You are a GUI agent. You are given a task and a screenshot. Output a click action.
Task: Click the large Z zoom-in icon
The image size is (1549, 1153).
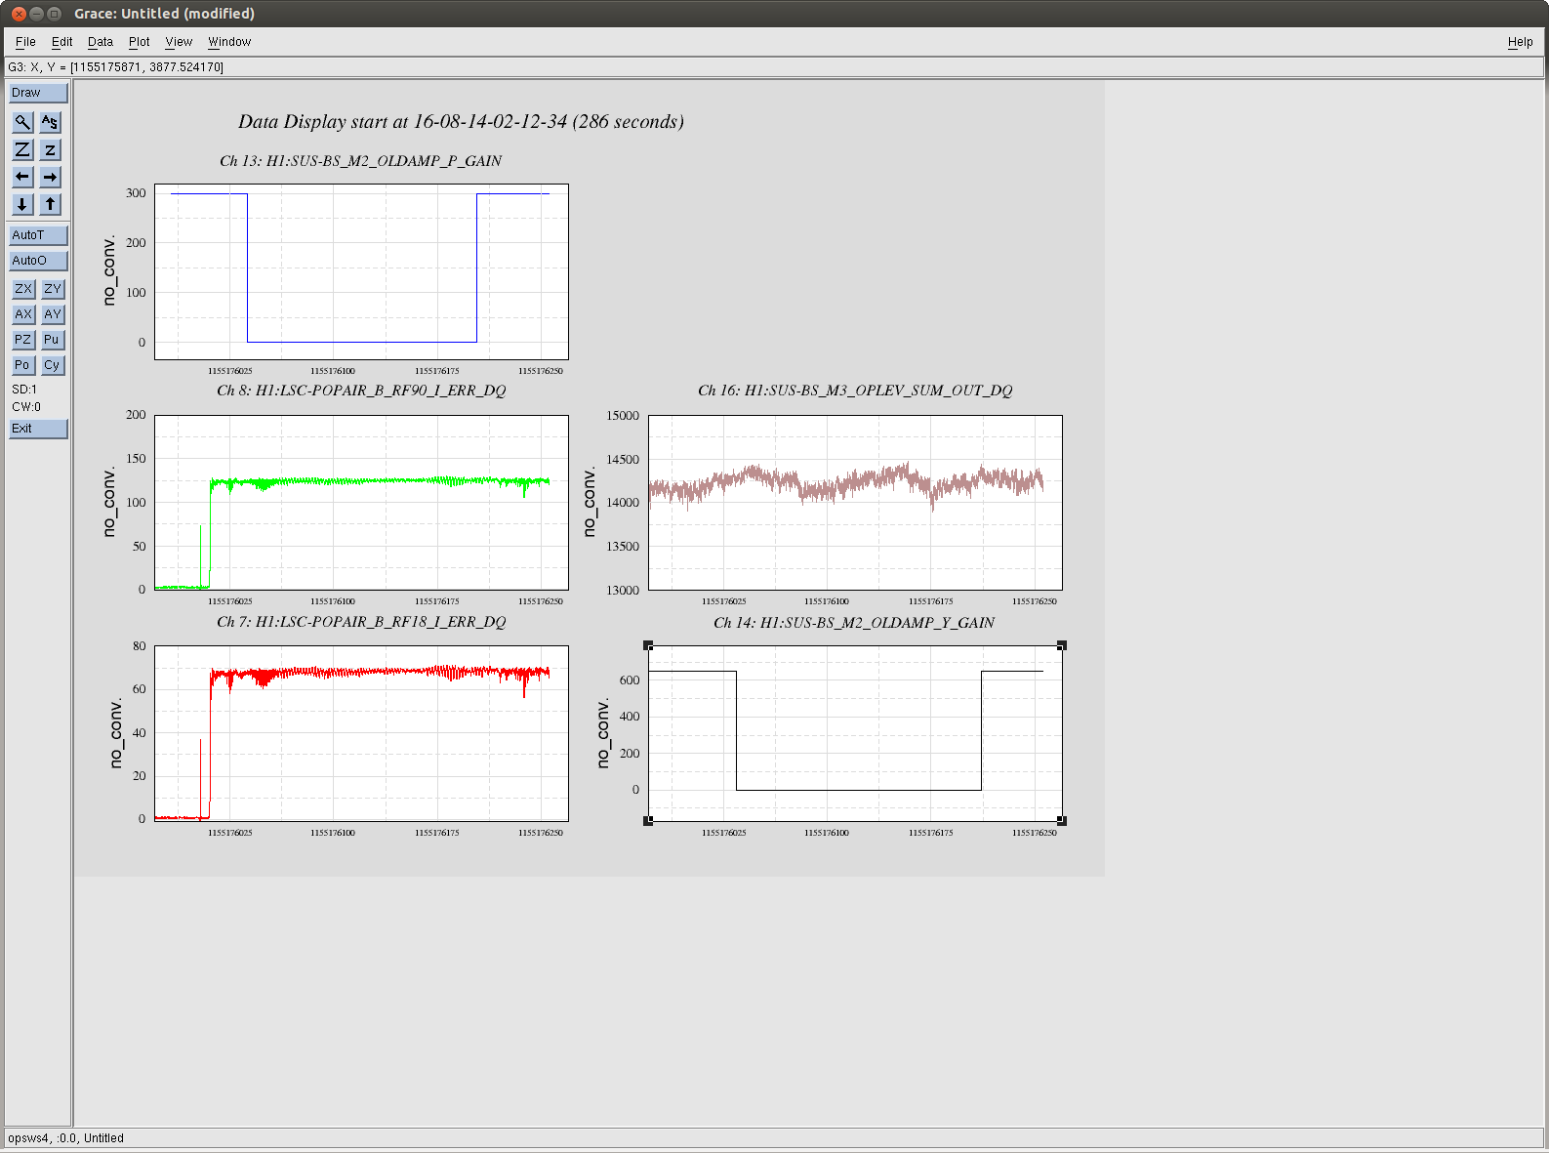coord(22,149)
